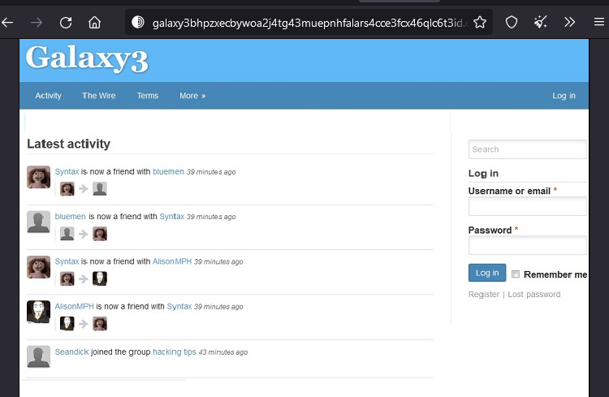Click small AlisonMPH mask avatar under third activity
This screenshot has height=397, width=609.
[100, 278]
